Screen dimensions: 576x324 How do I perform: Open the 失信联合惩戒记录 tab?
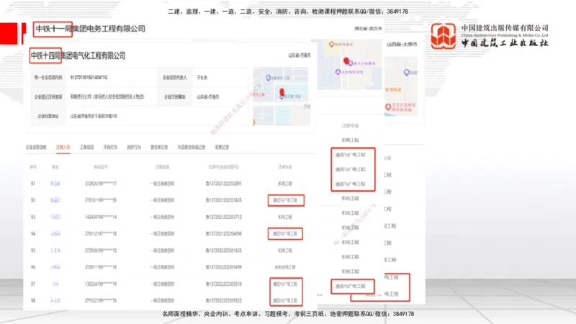point(191,148)
